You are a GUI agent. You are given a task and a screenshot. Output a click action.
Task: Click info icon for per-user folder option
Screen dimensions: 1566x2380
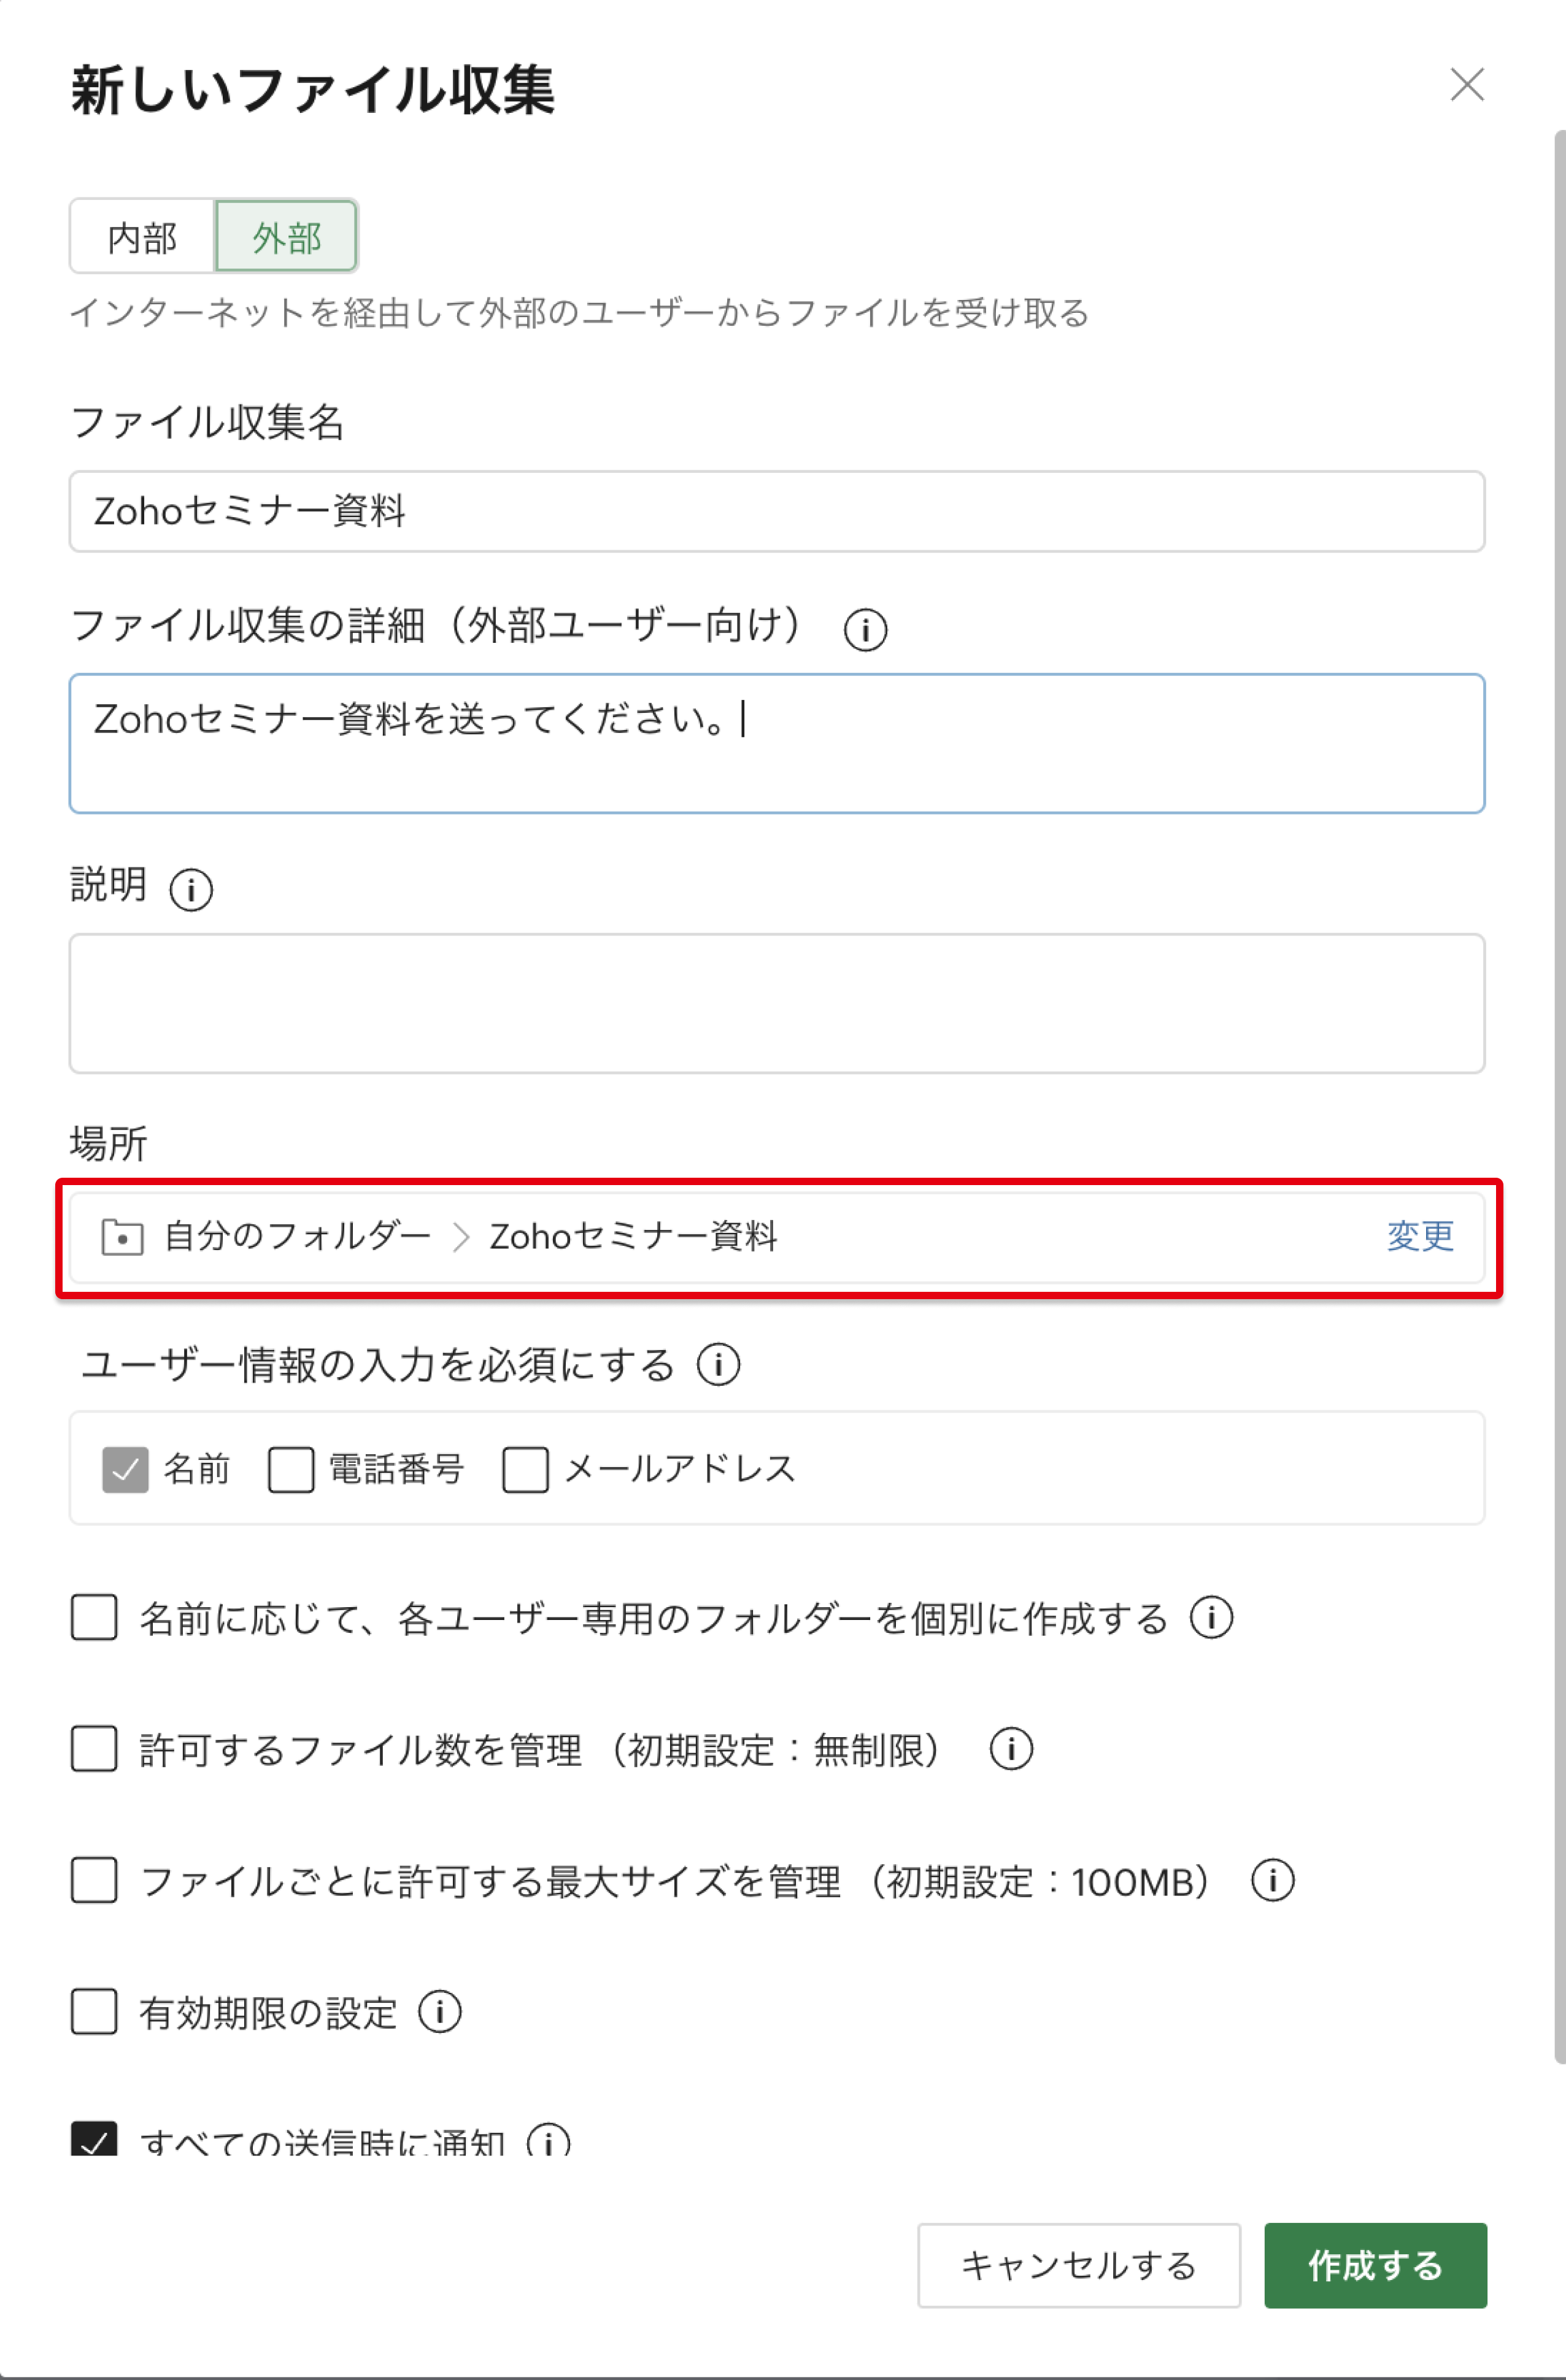pyautogui.click(x=1211, y=1617)
